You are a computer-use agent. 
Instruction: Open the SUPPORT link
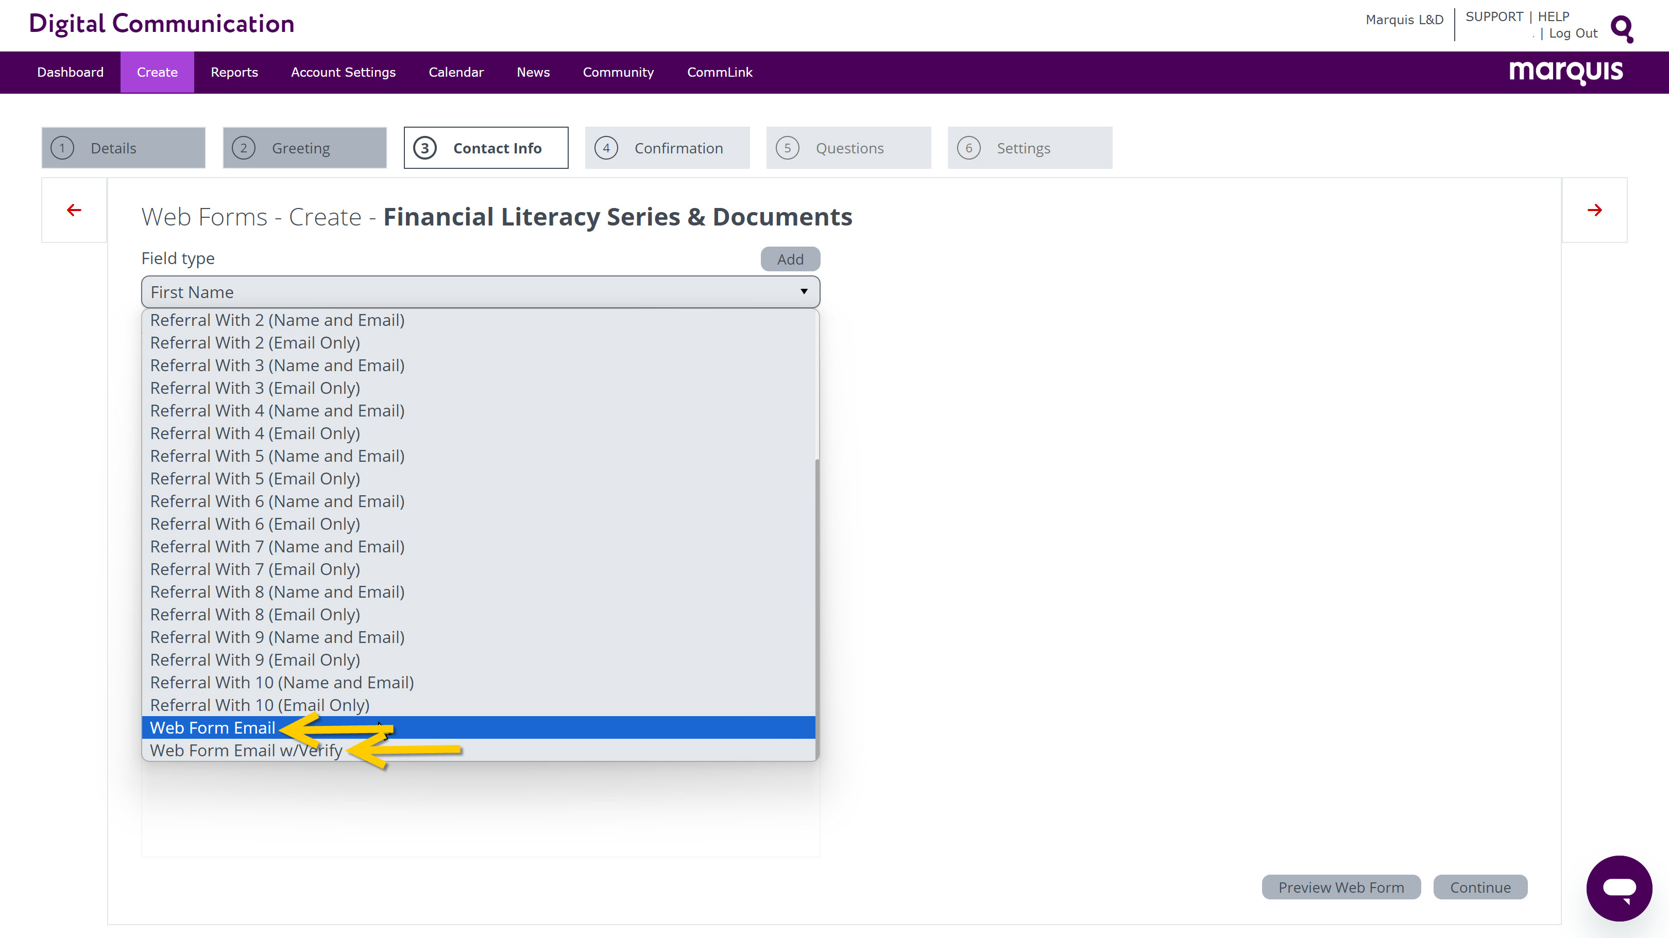(x=1493, y=17)
